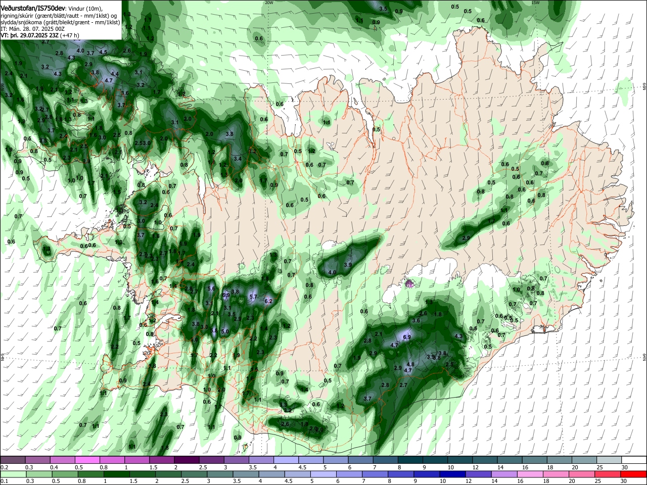The height and width of the screenshot is (485, 647).
Task: Click the 20W longitude label
Action: [x=269, y=3]
